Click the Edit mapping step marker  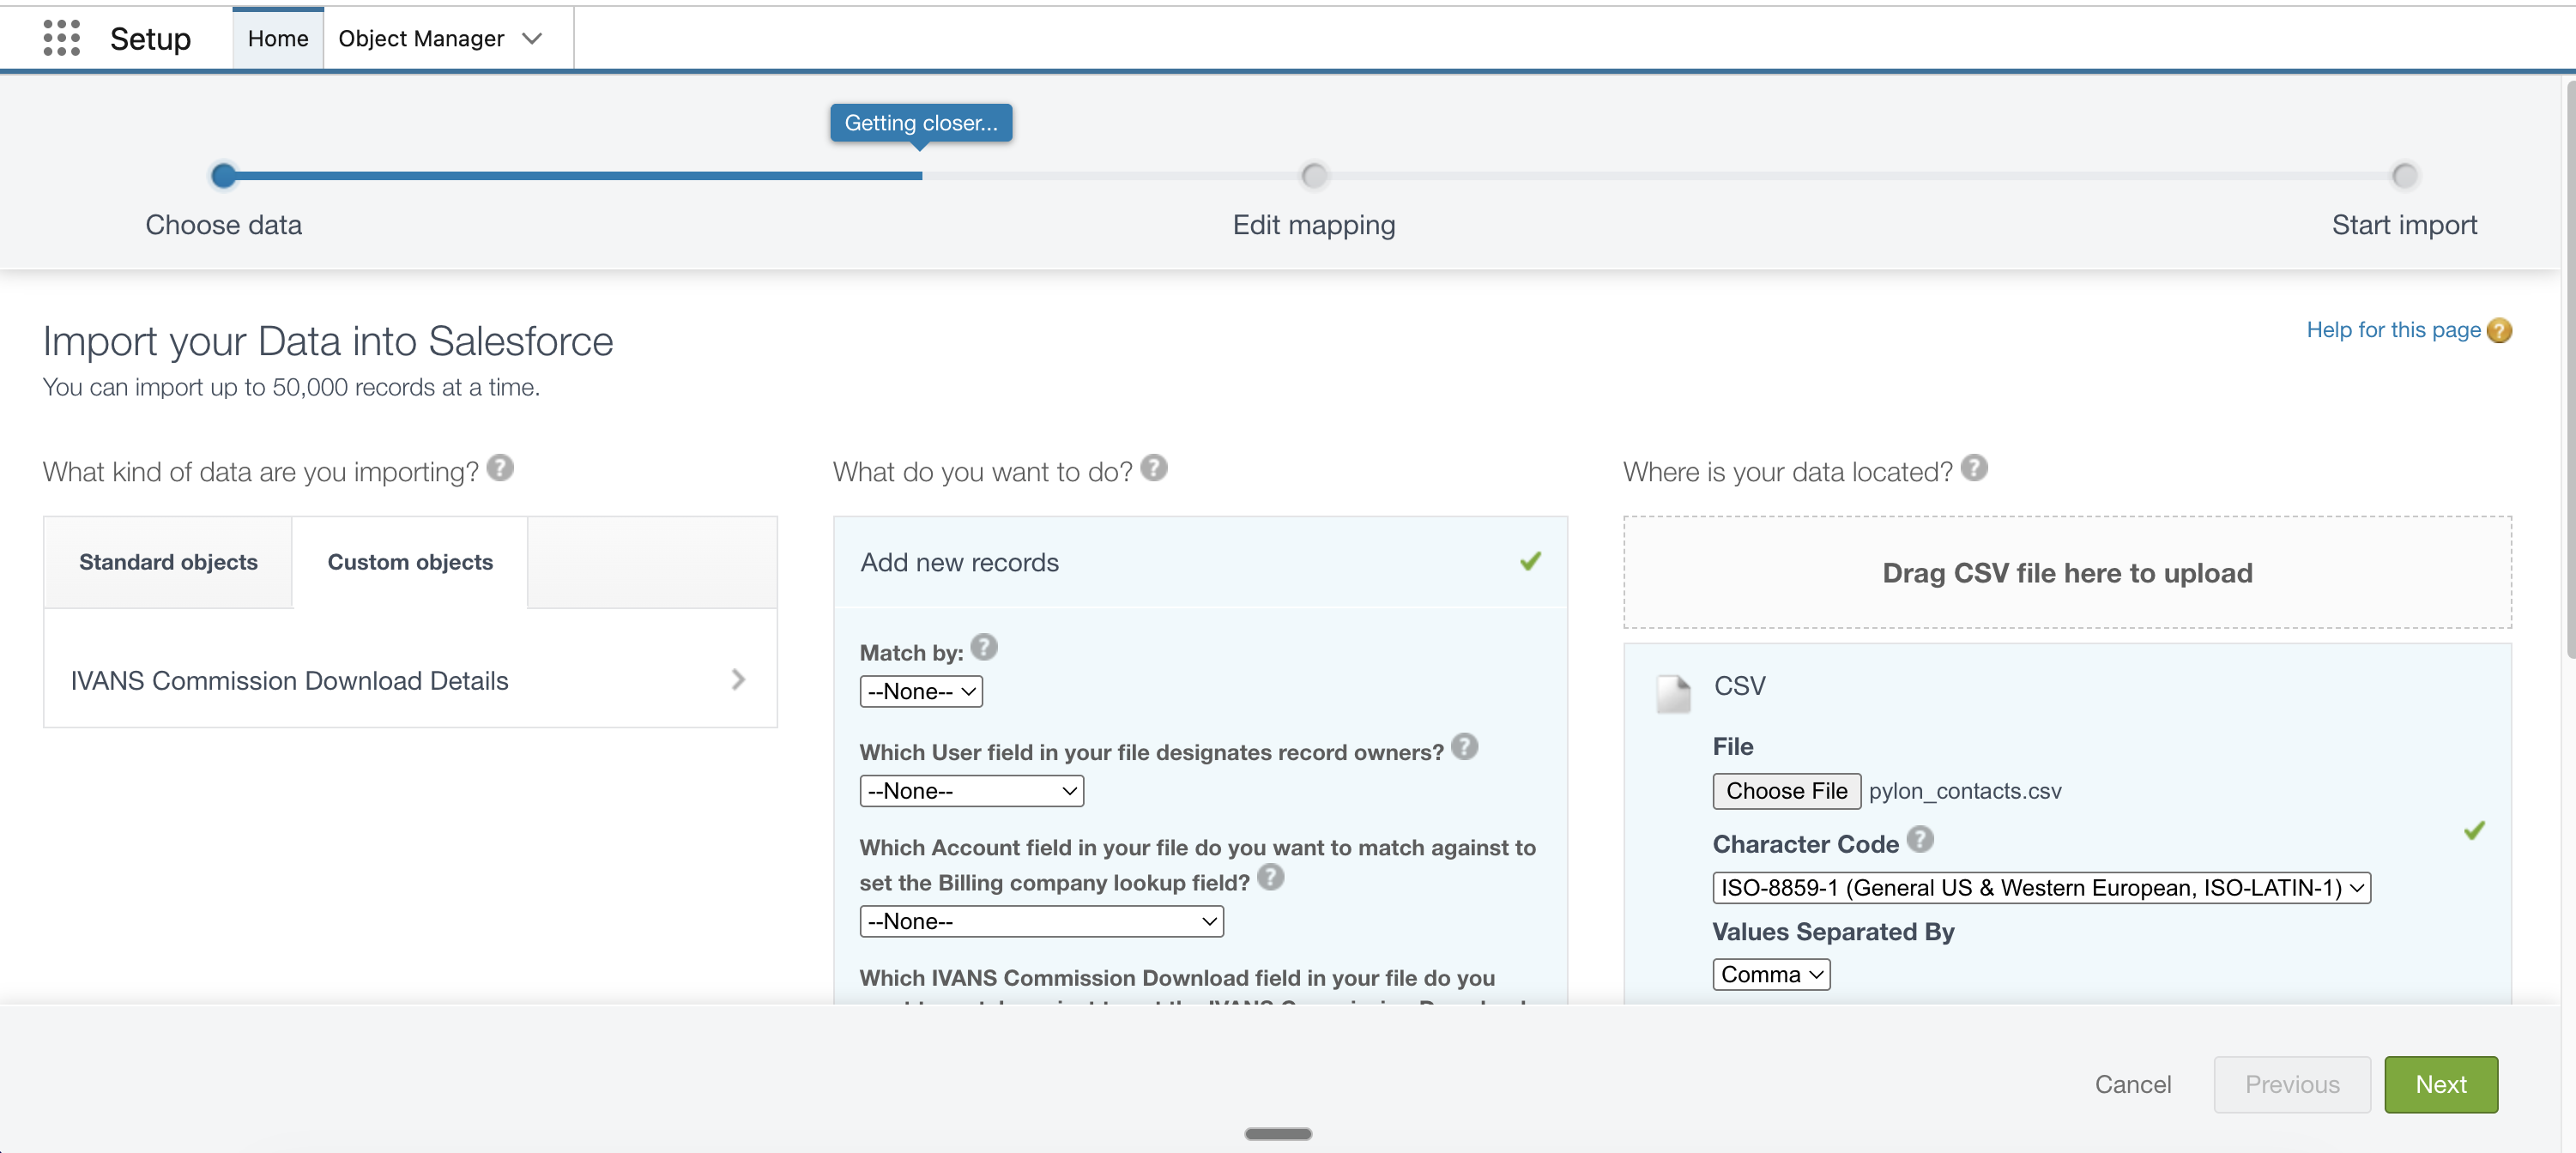pyautogui.click(x=1314, y=176)
